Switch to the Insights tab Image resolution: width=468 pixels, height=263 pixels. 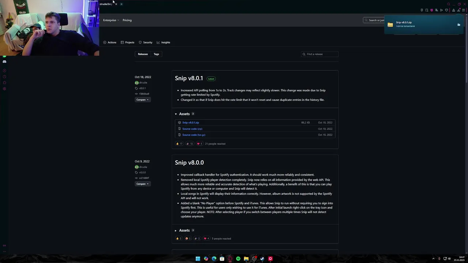pyautogui.click(x=163, y=42)
